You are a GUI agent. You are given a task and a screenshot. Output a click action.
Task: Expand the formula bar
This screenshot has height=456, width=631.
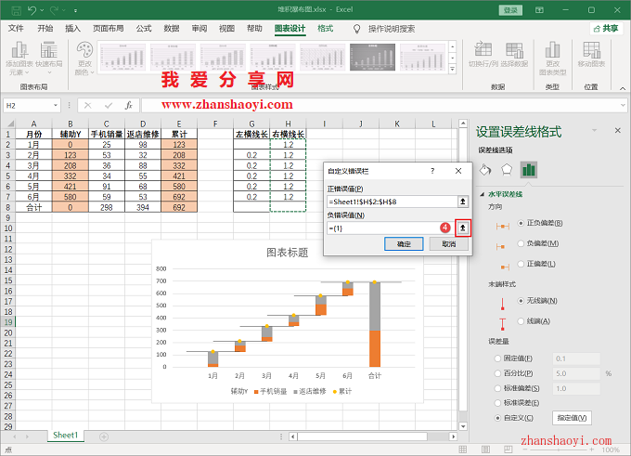click(623, 106)
